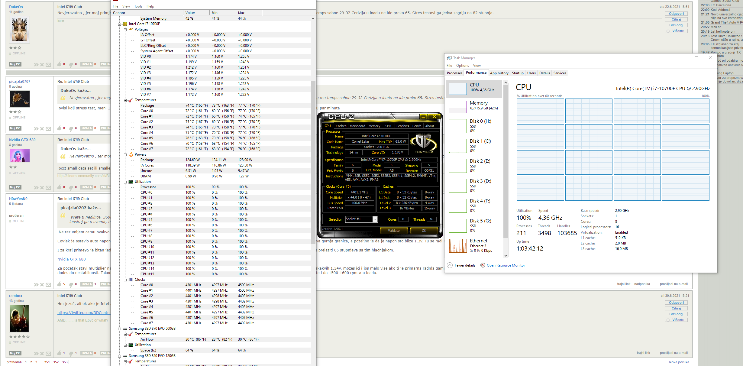Click thumbs-up icon on H0wYesN0 post
The height and width of the screenshot is (366, 743).
click(60, 284)
